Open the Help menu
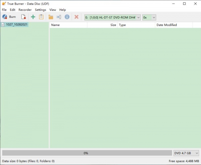 tap(63, 10)
